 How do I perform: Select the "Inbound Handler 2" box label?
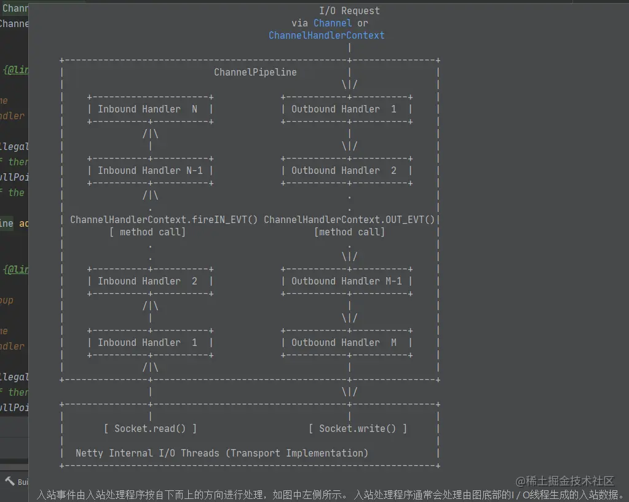pyautogui.click(x=148, y=281)
